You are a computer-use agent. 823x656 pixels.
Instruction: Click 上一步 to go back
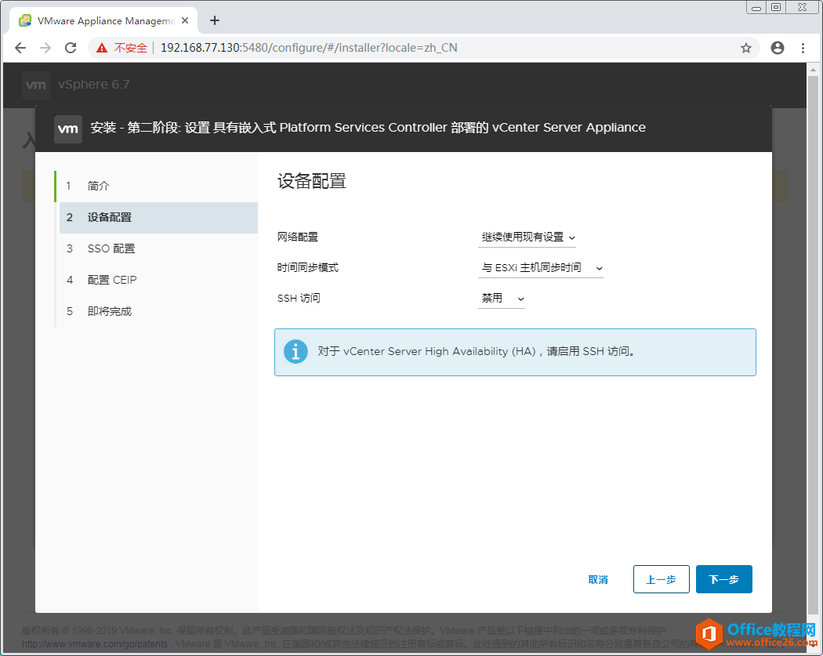[x=661, y=579]
